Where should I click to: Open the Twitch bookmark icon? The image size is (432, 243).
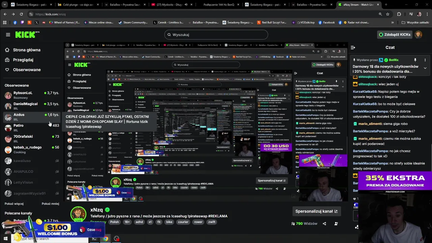coord(22,22)
